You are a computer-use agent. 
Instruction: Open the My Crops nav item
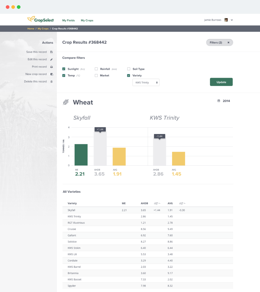[x=87, y=20]
